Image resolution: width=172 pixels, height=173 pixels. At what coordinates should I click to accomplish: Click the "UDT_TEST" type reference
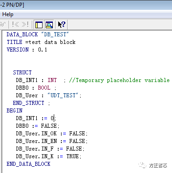point(63,95)
